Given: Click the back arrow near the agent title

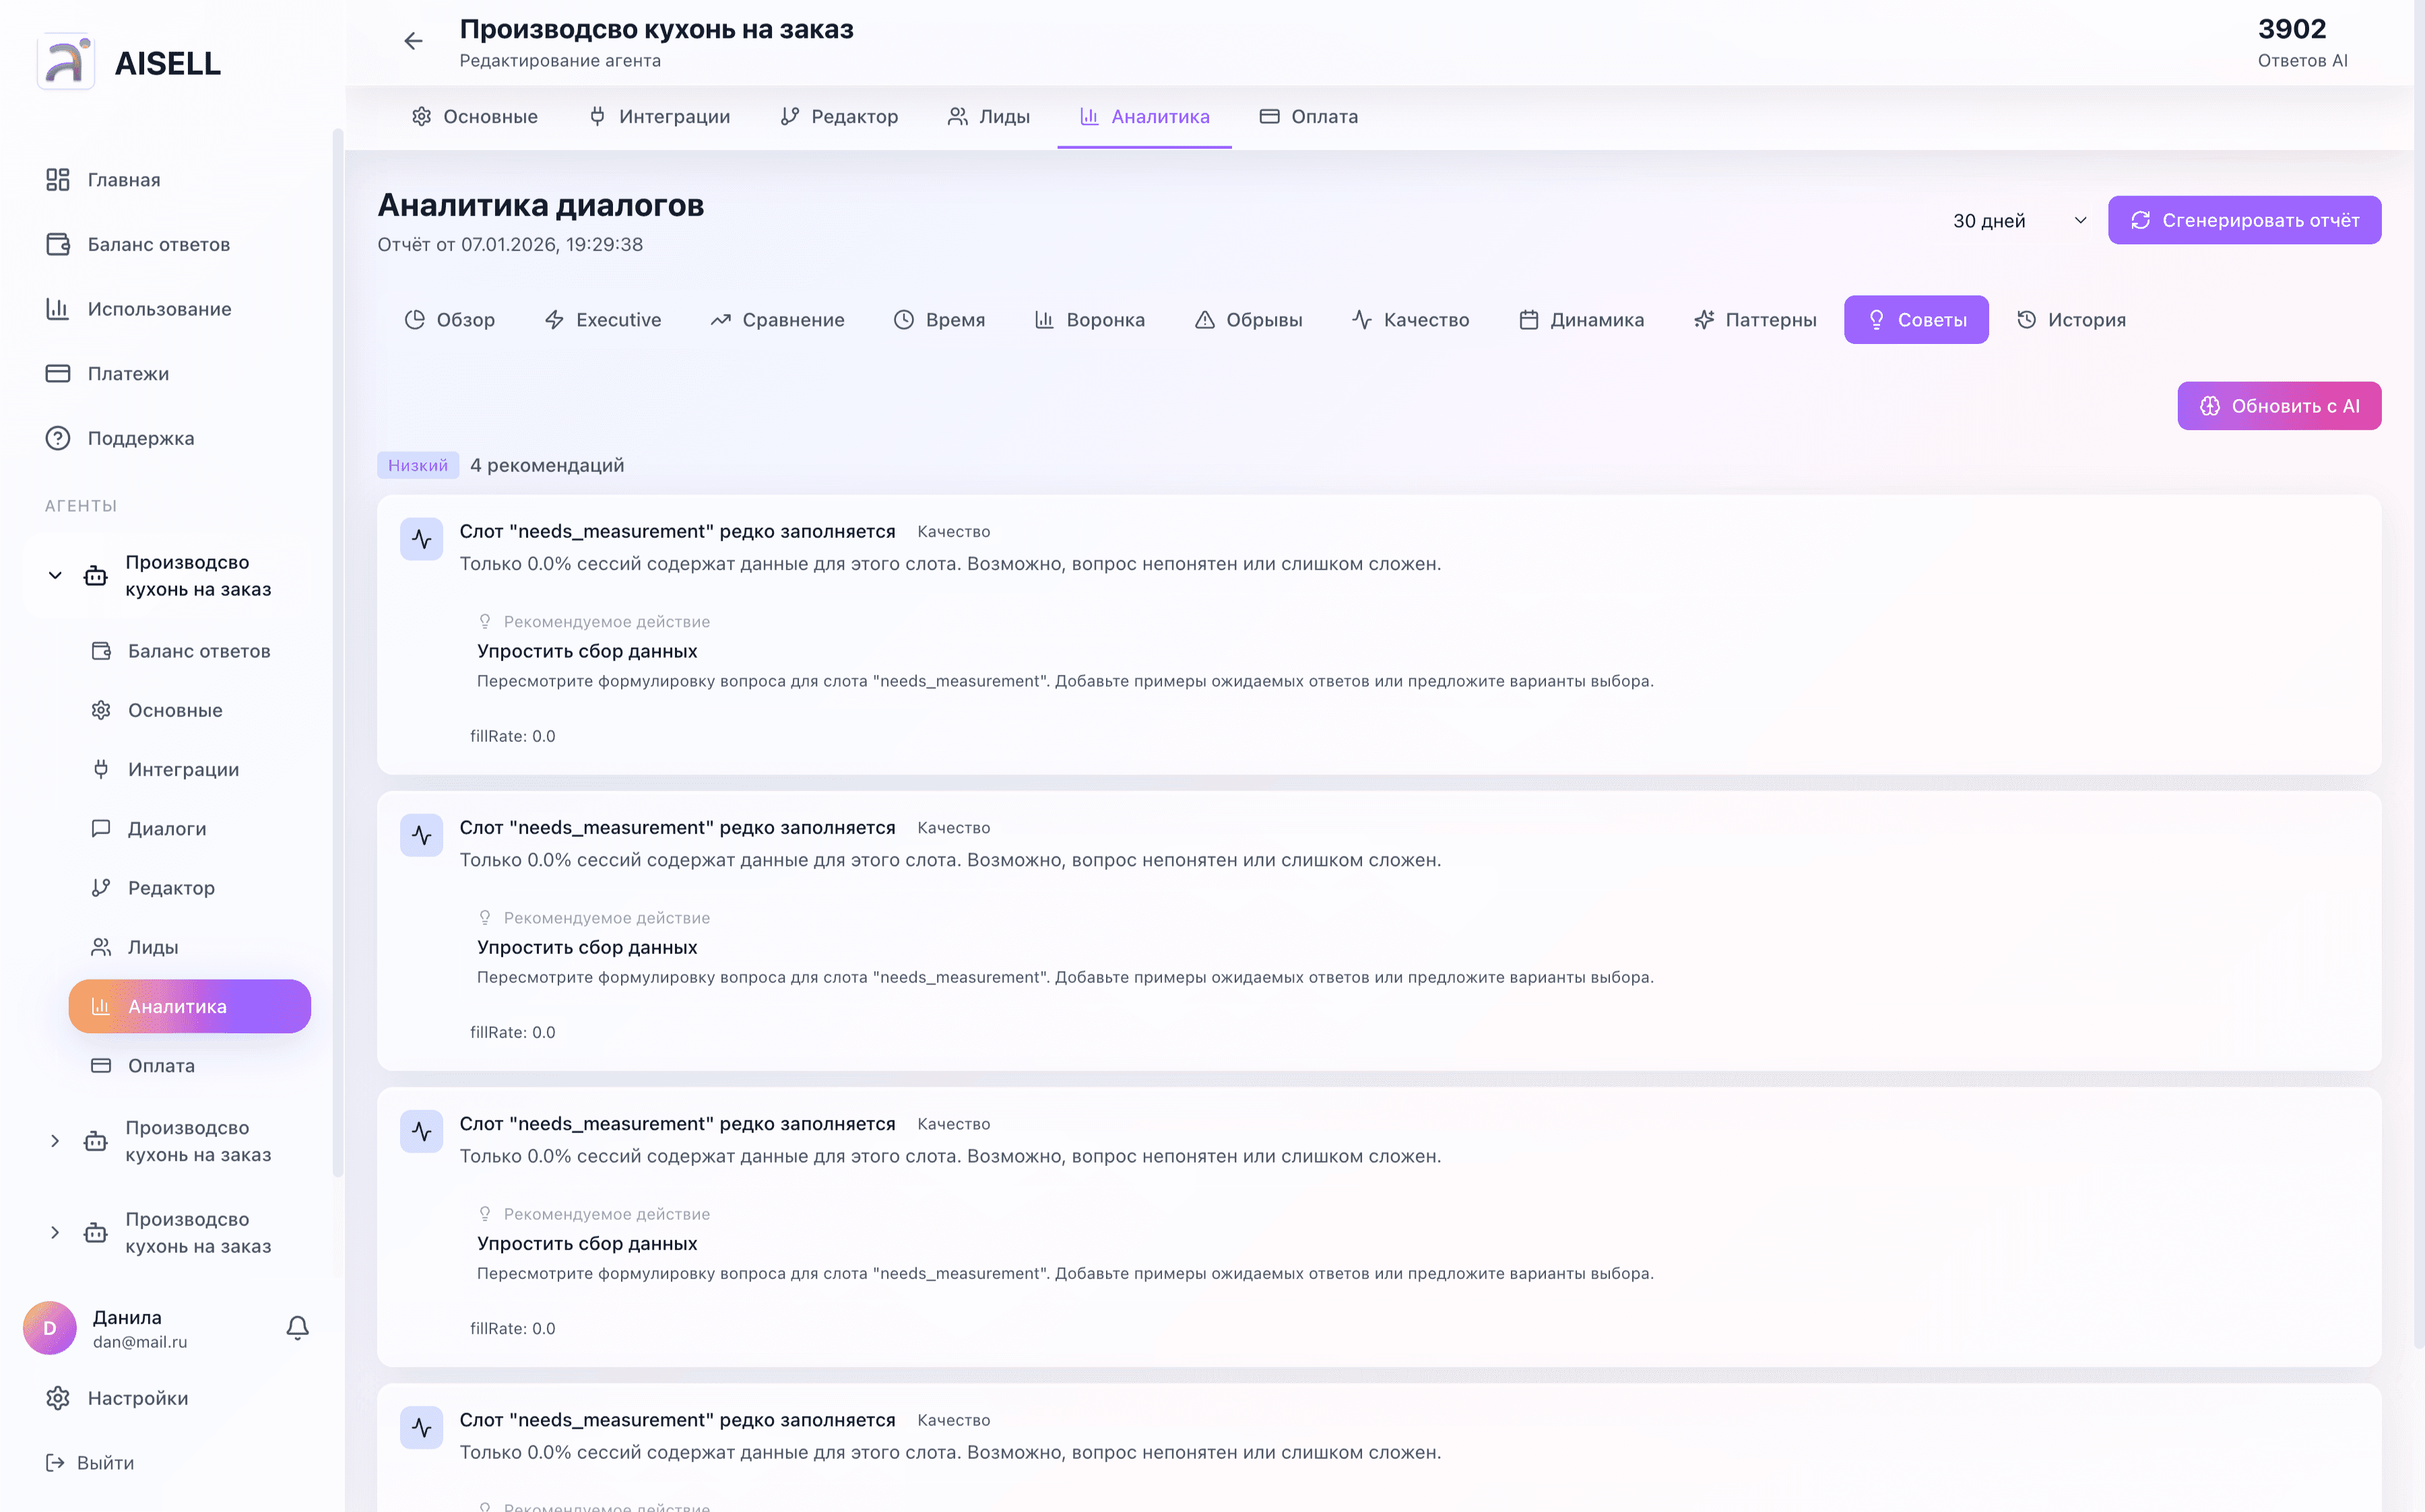Looking at the screenshot, I should pos(413,41).
